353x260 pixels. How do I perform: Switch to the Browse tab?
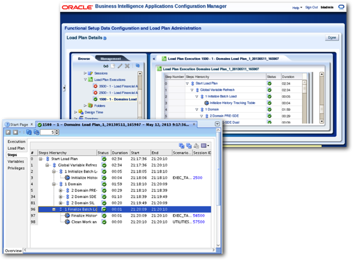pyautogui.click(x=84, y=59)
